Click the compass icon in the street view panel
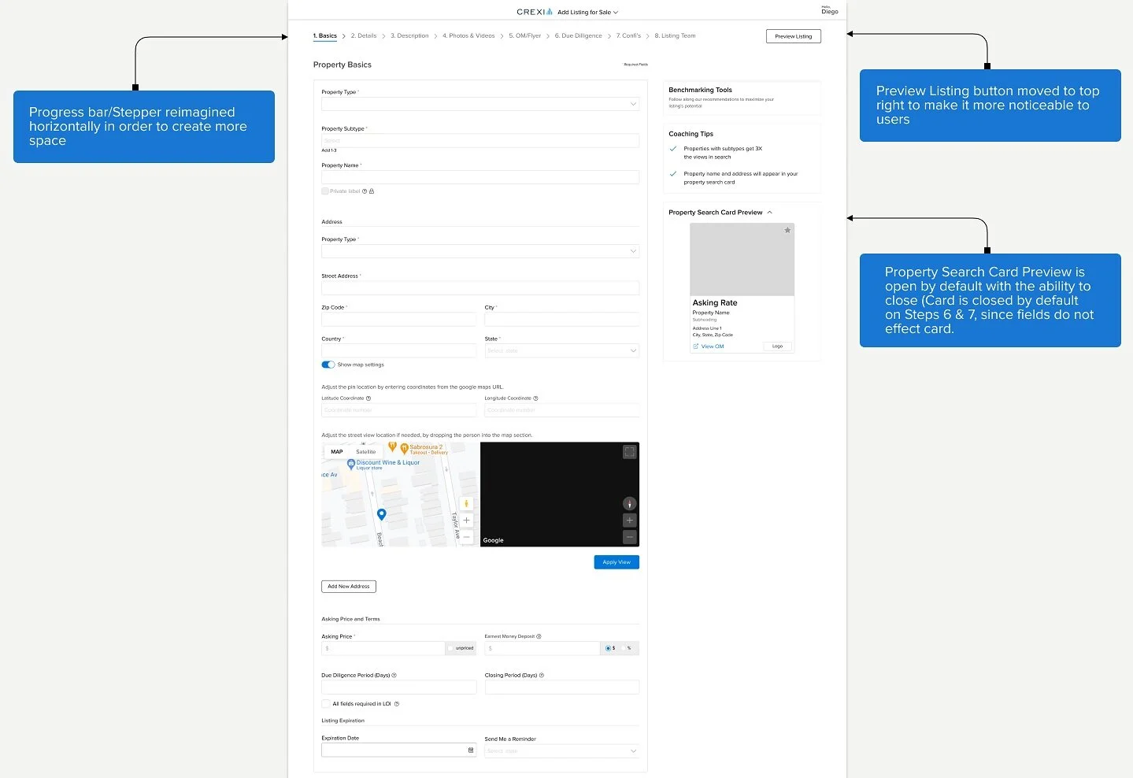Screen dimensions: 1133x778 click(629, 504)
